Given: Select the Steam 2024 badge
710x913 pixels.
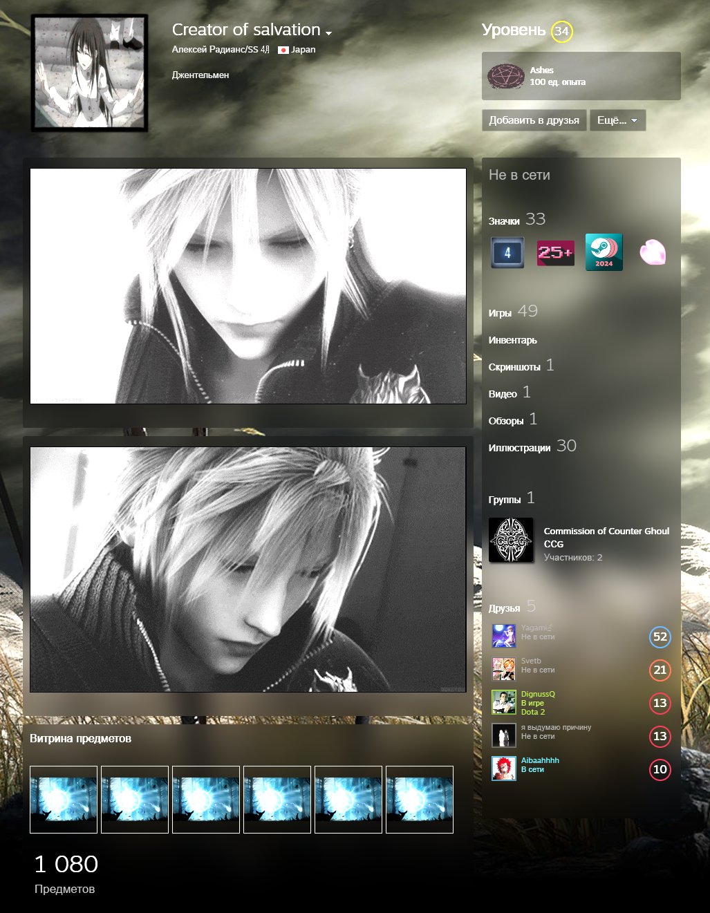Looking at the screenshot, I should tap(604, 252).
